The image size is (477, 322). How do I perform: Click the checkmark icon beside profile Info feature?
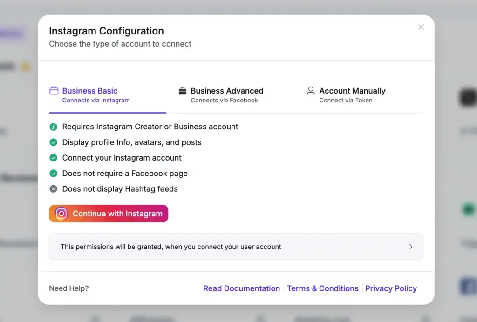click(x=53, y=142)
